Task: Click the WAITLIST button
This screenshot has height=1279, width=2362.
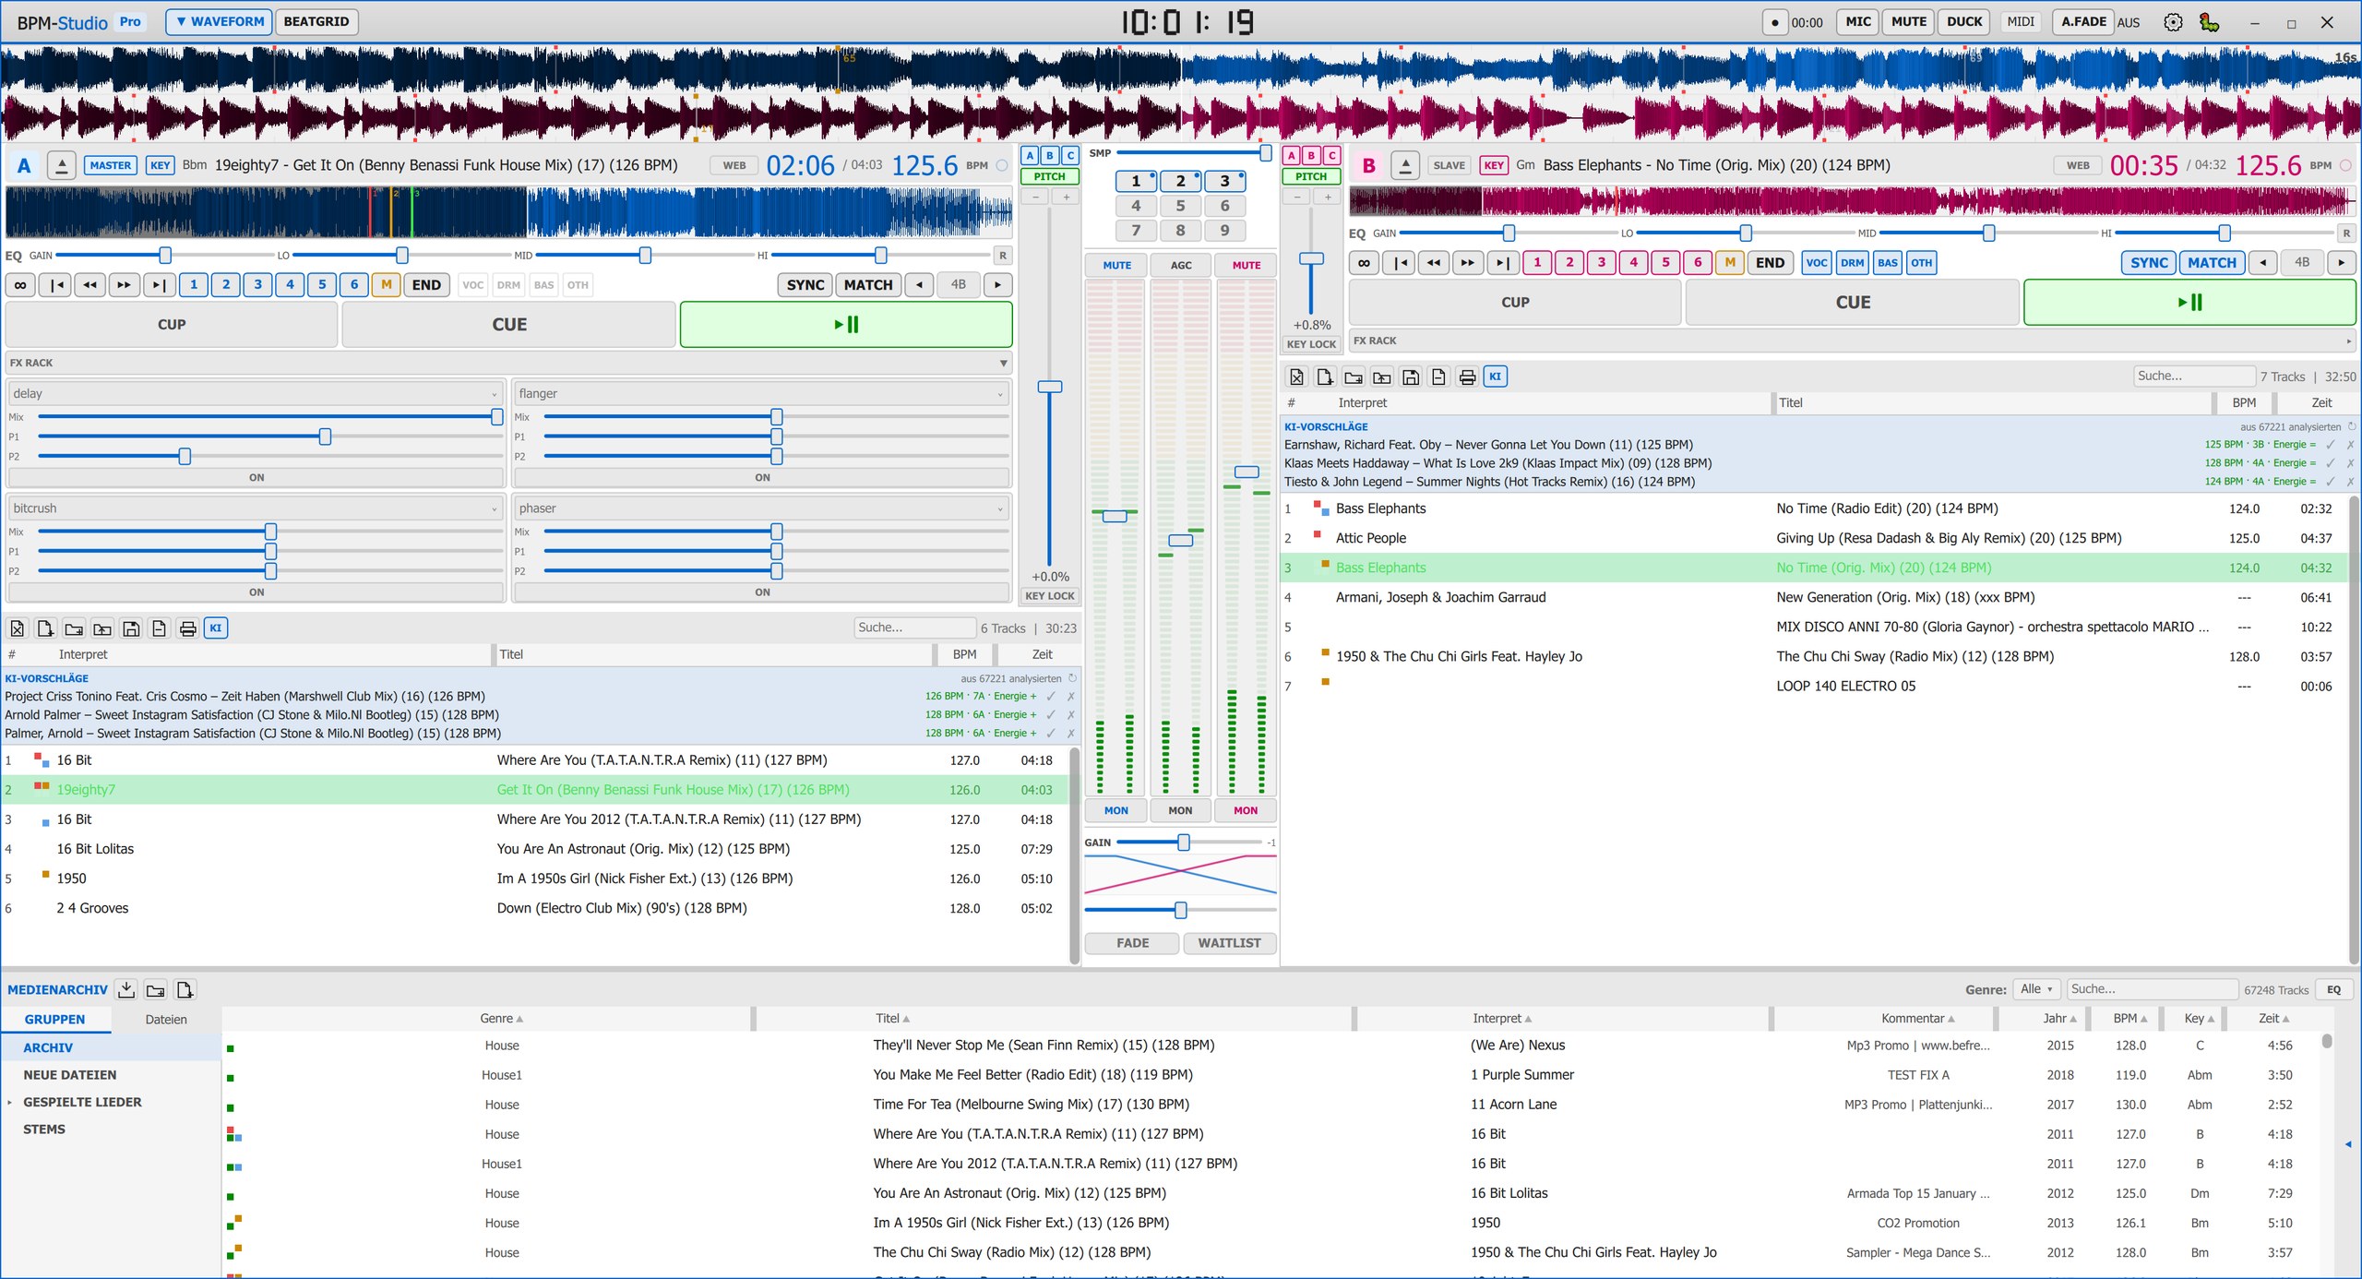Action: point(1229,943)
